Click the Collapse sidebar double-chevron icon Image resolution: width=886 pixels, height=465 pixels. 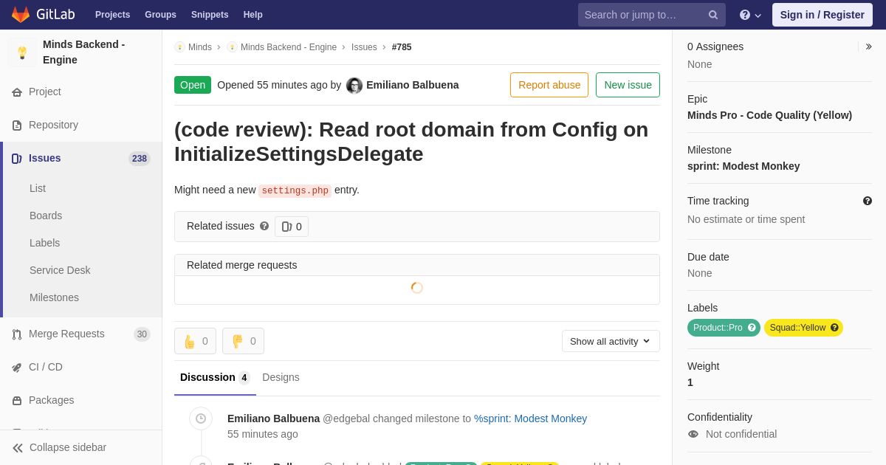coord(18,448)
